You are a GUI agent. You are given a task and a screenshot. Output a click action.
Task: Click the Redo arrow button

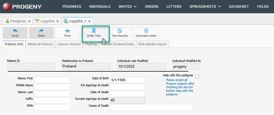(41, 33)
